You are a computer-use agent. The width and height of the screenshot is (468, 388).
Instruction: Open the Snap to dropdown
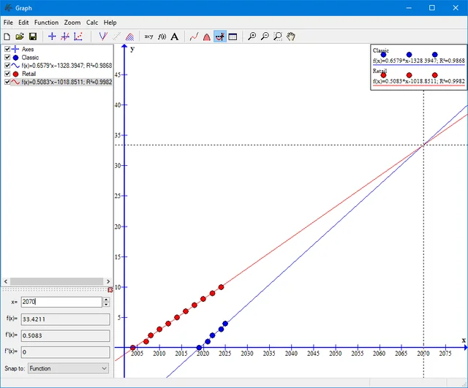pyautogui.click(x=67, y=368)
